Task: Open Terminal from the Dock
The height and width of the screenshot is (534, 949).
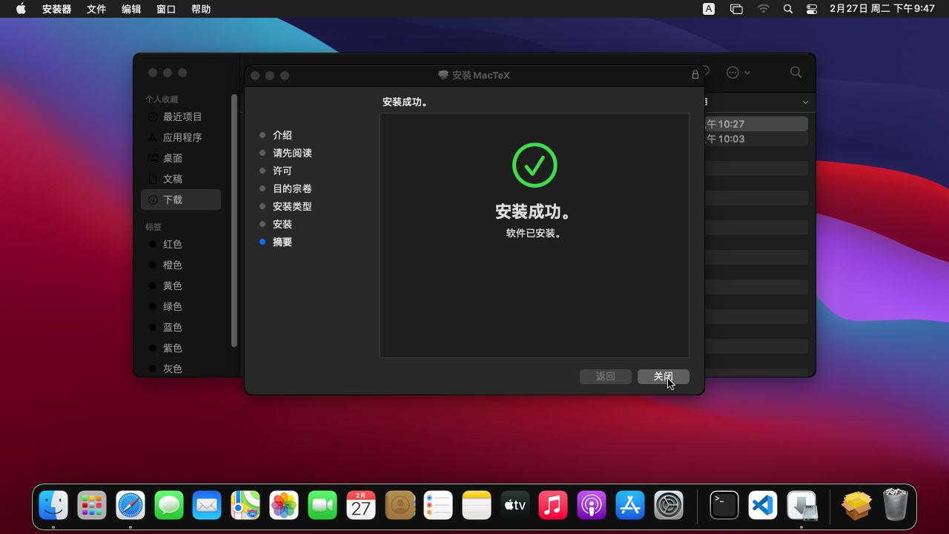Action: pos(724,506)
